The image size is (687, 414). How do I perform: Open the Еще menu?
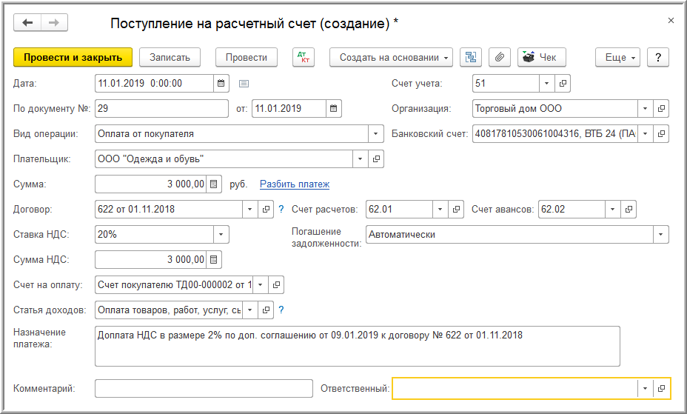click(619, 57)
